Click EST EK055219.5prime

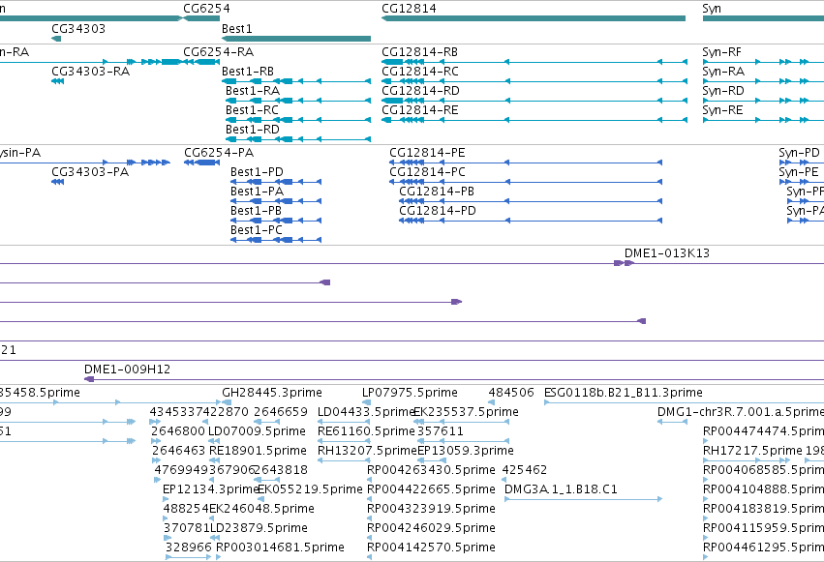point(310,489)
